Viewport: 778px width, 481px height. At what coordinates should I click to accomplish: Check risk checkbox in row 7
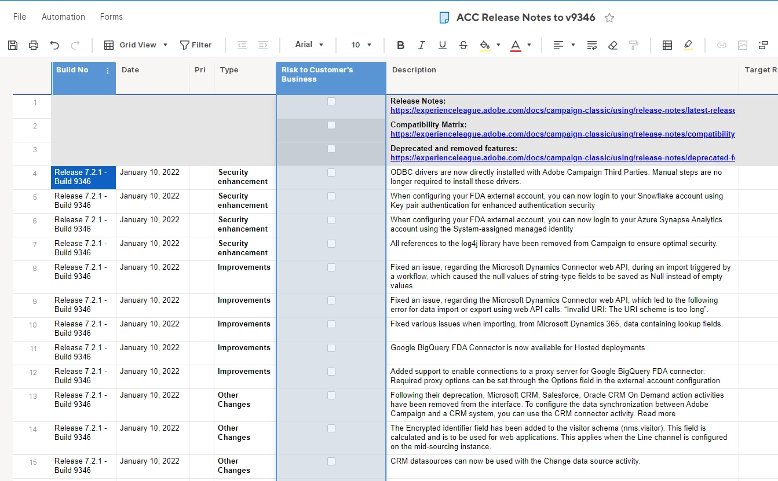point(331,244)
